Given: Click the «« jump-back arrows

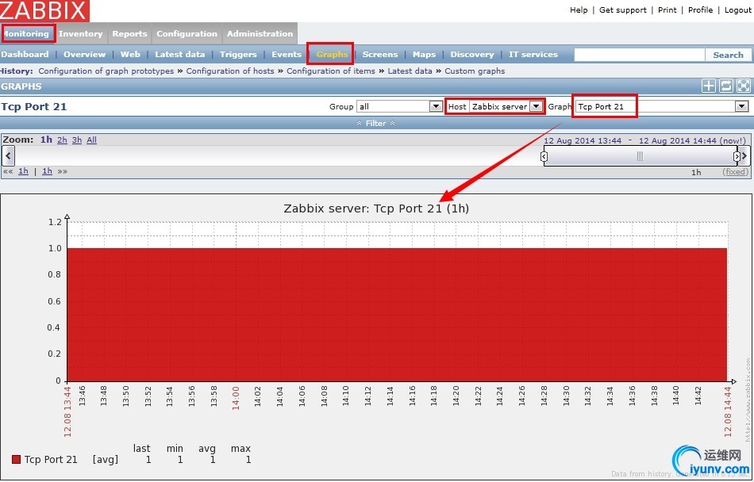Looking at the screenshot, I should (8, 171).
